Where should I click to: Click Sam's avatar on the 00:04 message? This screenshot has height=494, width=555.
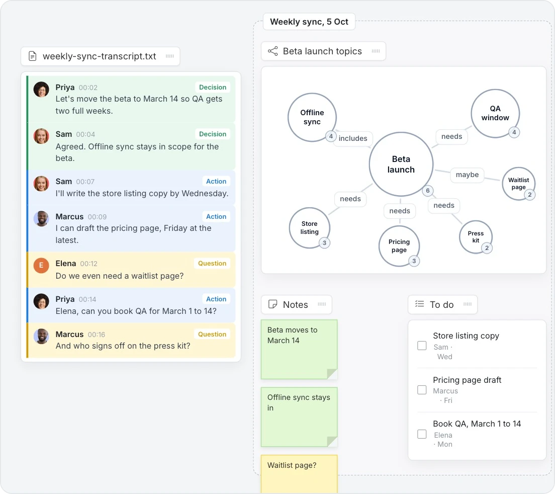click(41, 136)
